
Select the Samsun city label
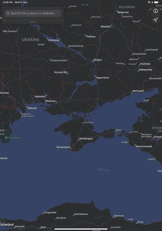click(119, 216)
